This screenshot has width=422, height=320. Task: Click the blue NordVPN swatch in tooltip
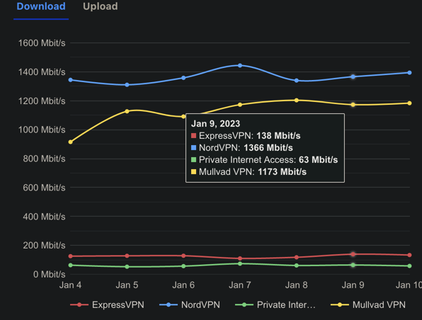click(x=193, y=147)
